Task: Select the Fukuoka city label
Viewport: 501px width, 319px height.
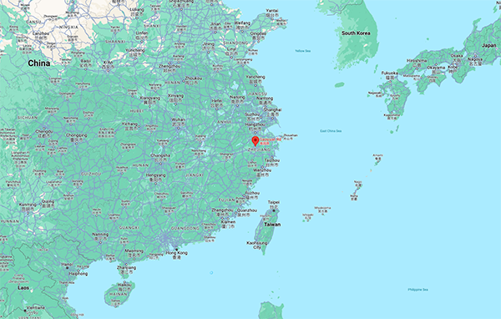Action: pos(390,73)
